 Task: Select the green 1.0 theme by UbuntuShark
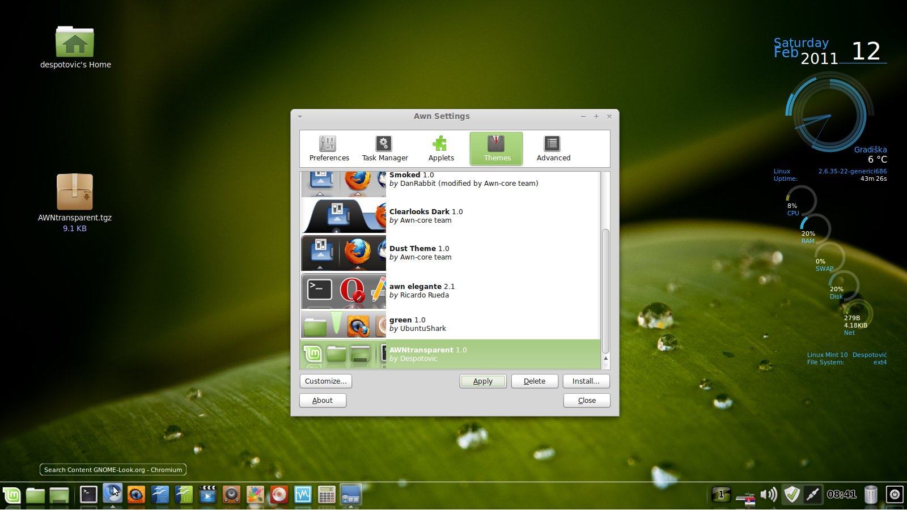[x=450, y=324]
